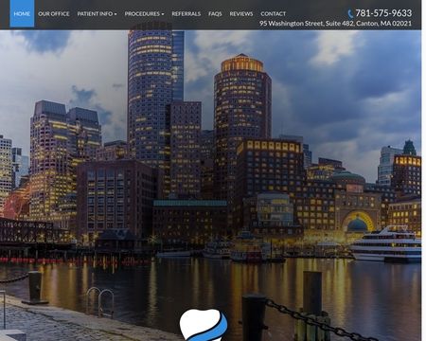Open the Reviews page
The image size is (426, 341).
tap(241, 14)
